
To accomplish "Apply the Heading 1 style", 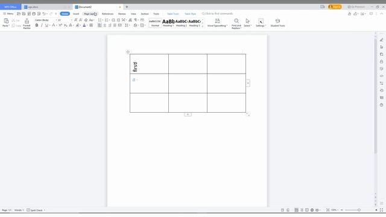I will [168, 23].
